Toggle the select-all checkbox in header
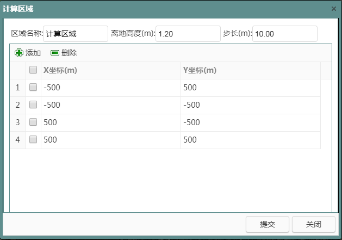This screenshot has width=342, height=240. point(33,70)
